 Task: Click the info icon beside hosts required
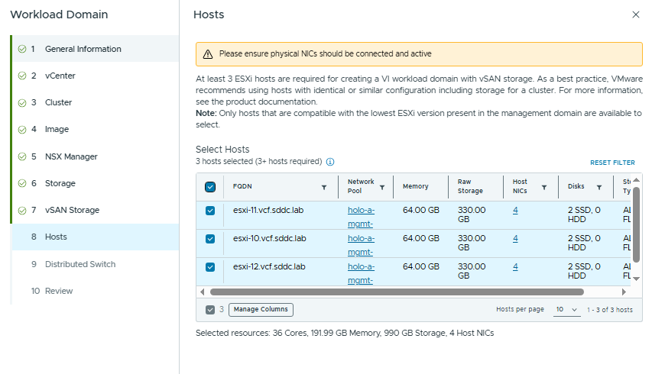tap(330, 162)
